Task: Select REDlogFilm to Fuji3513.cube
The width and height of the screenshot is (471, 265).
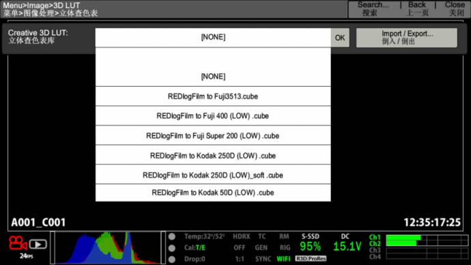Action: (x=213, y=96)
